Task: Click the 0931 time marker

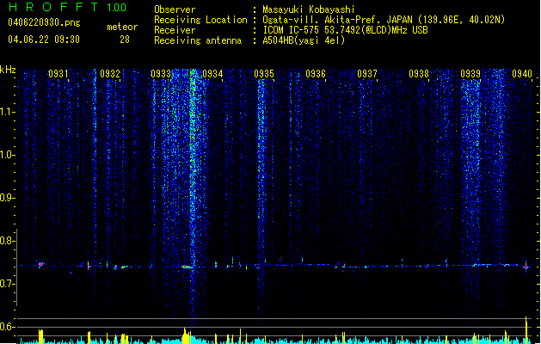Action: [x=58, y=73]
